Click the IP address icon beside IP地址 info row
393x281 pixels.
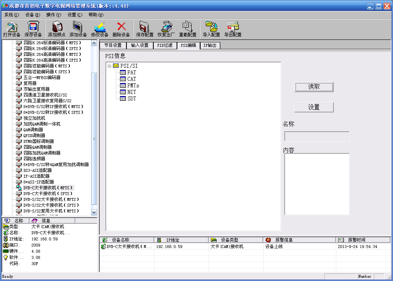[x=5, y=239]
